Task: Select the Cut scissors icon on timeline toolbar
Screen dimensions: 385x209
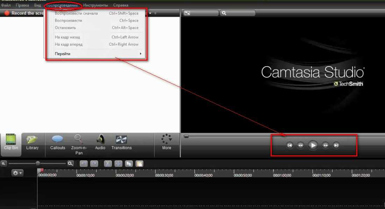Action: 108,163
